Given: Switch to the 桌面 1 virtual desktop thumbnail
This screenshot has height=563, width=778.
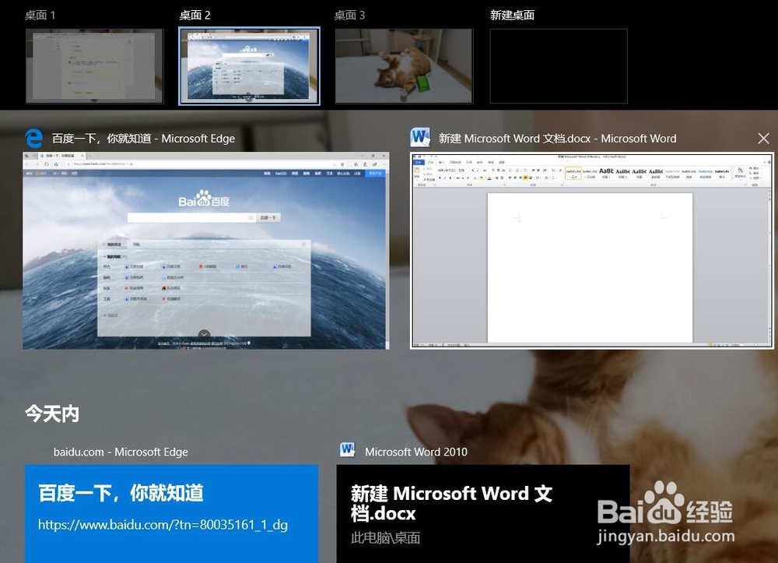Looking at the screenshot, I should [x=94, y=66].
